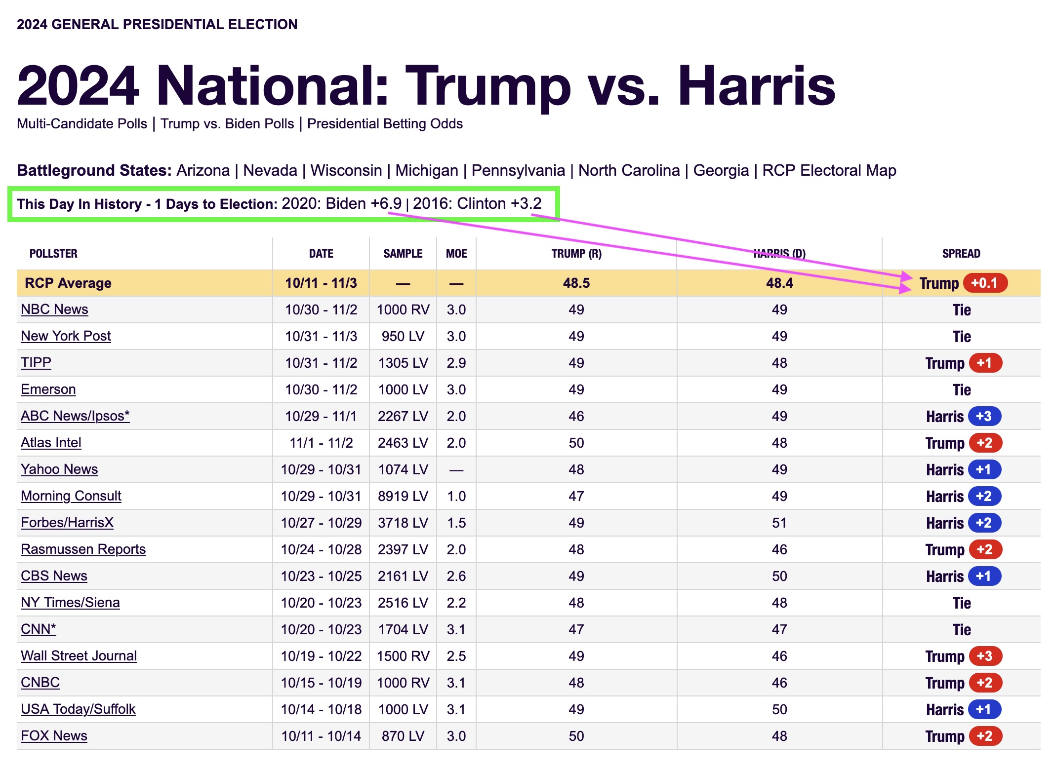Open the CBS News poll link
Viewport: 1053px width, 770px height.
pos(54,576)
